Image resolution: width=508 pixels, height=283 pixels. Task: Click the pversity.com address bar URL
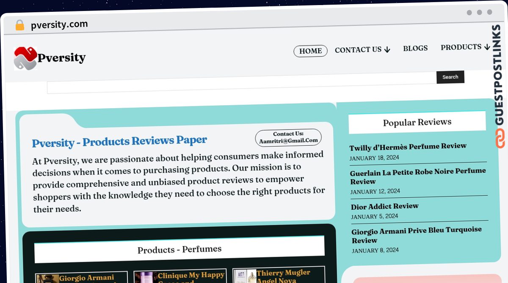coord(59,24)
